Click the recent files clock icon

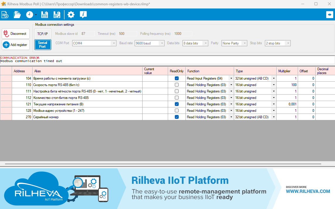30,15
